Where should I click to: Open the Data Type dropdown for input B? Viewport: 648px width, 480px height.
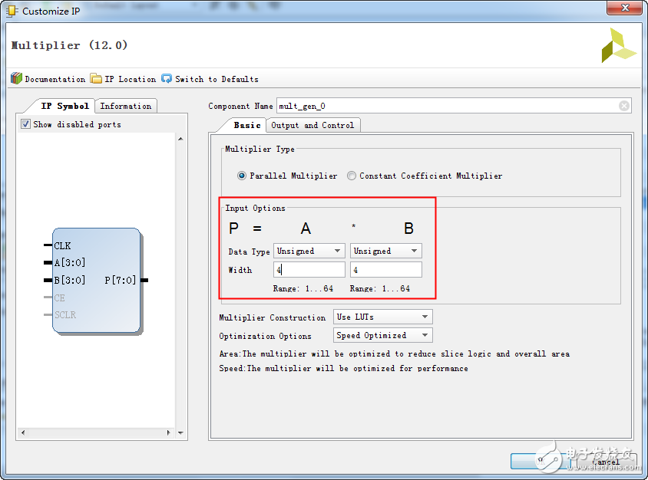[x=385, y=251]
